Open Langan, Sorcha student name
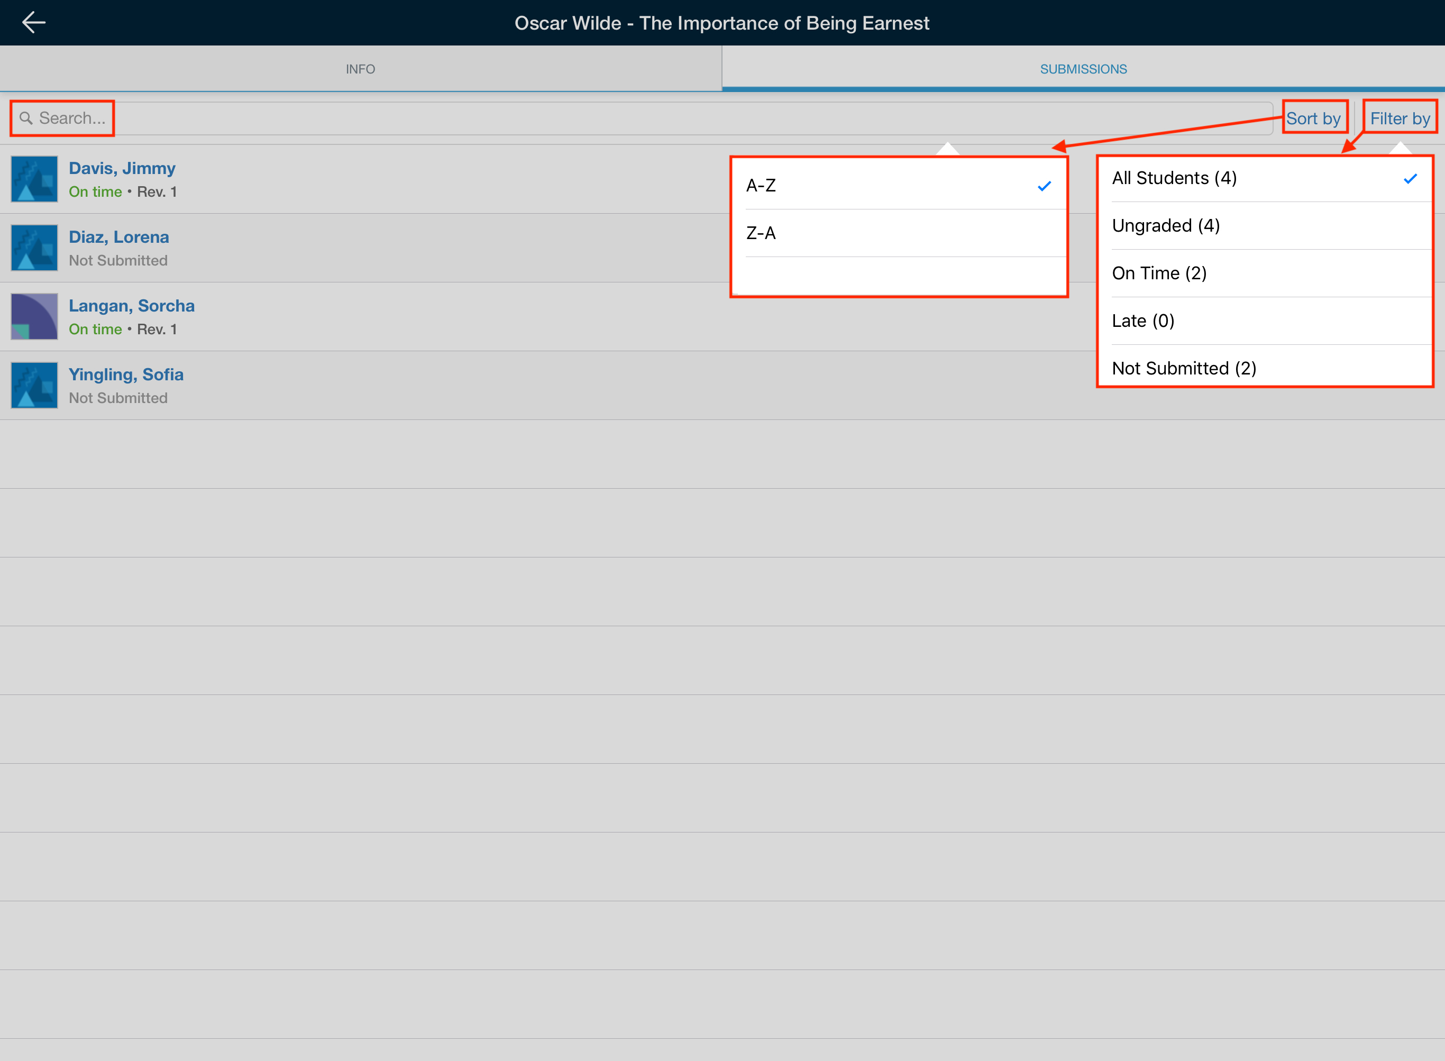Viewport: 1445px width, 1061px height. click(x=132, y=306)
